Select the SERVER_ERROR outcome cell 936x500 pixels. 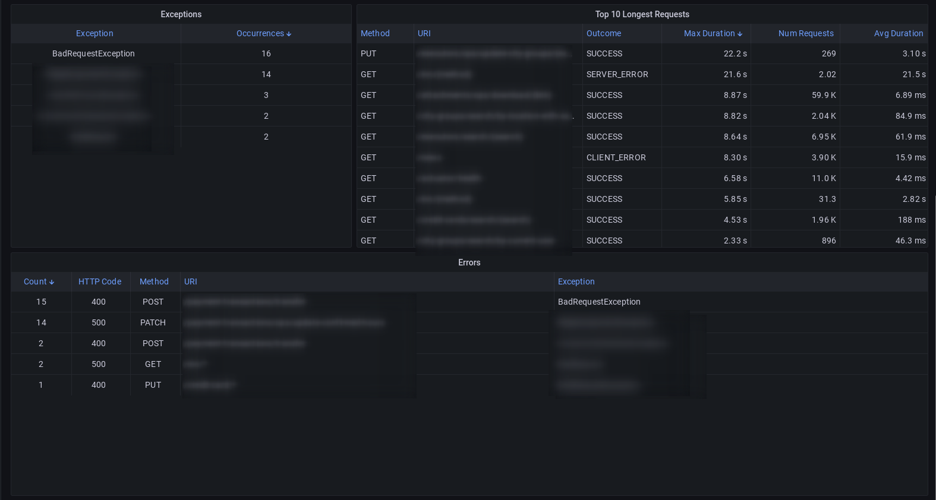tap(617, 74)
